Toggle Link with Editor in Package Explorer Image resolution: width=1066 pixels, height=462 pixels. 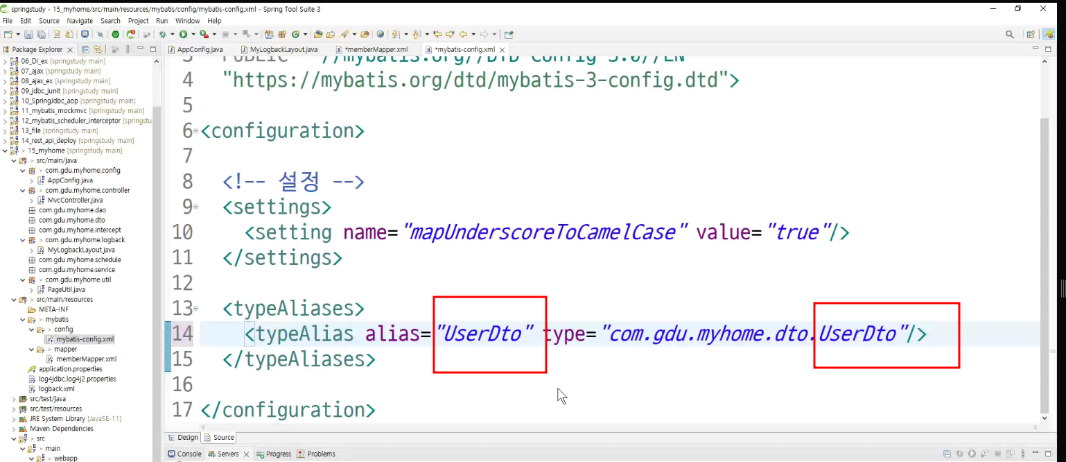pyautogui.click(x=98, y=49)
